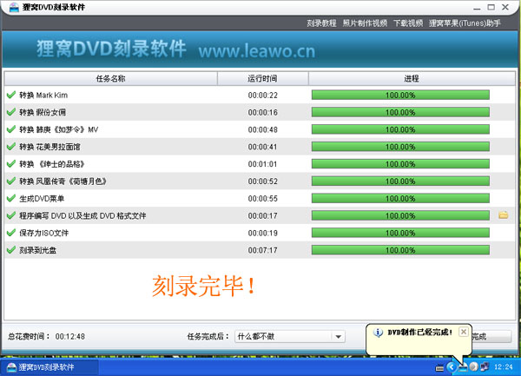Minimize the DVD burning software window
Screen dimensions: 521x376
[477, 7]
